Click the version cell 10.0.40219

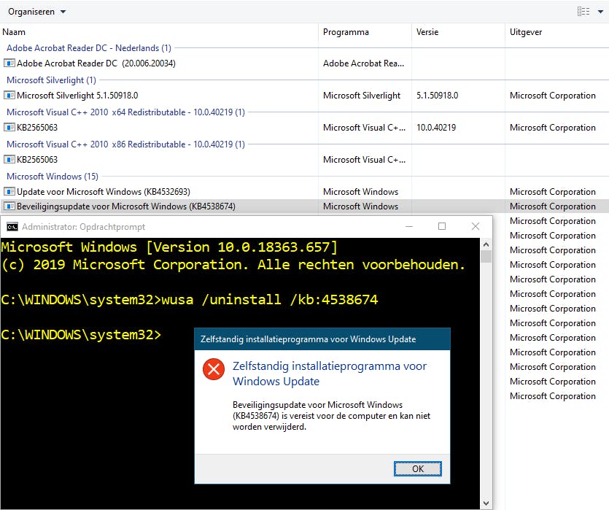(x=436, y=128)
